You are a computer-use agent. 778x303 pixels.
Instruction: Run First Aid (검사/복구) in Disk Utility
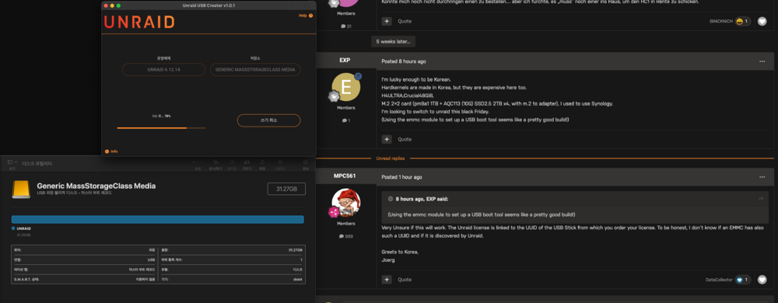[216, 165]
